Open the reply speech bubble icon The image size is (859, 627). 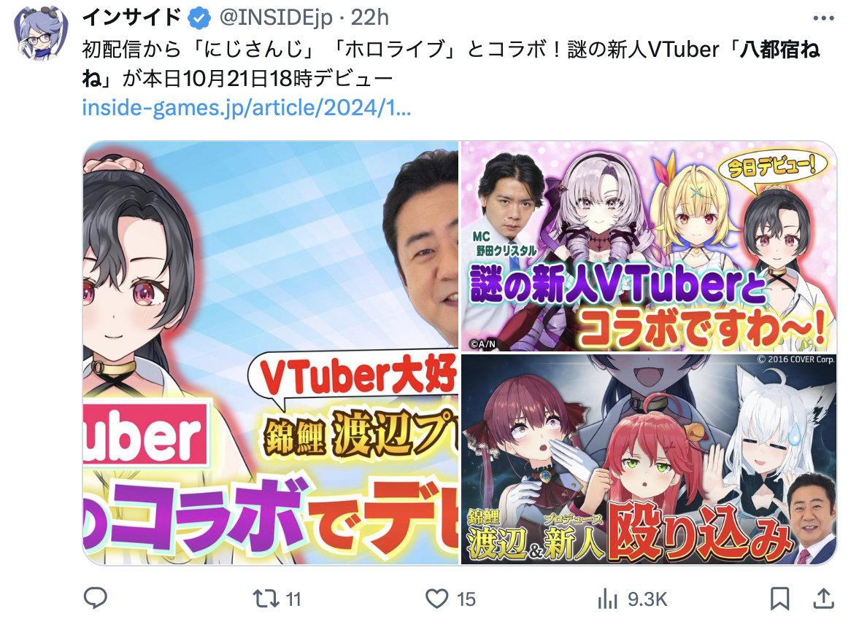click(x=96, y=599)
